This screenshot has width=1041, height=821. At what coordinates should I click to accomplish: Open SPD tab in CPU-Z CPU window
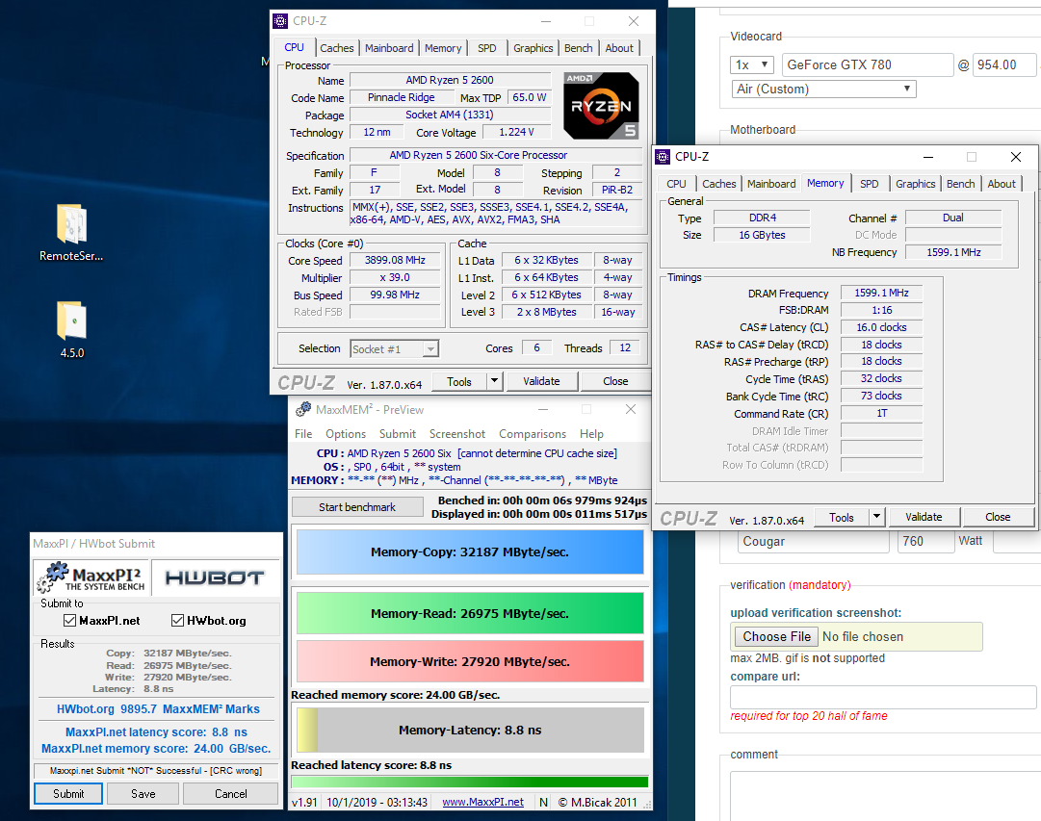tap(486, 48)
